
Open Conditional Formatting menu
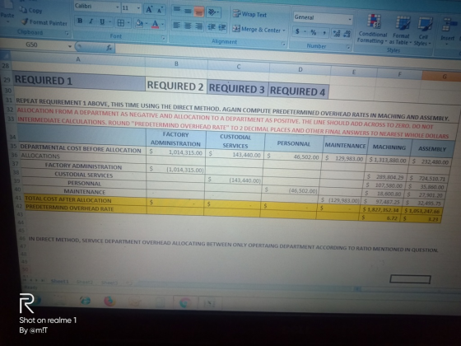tap(373, 29)
